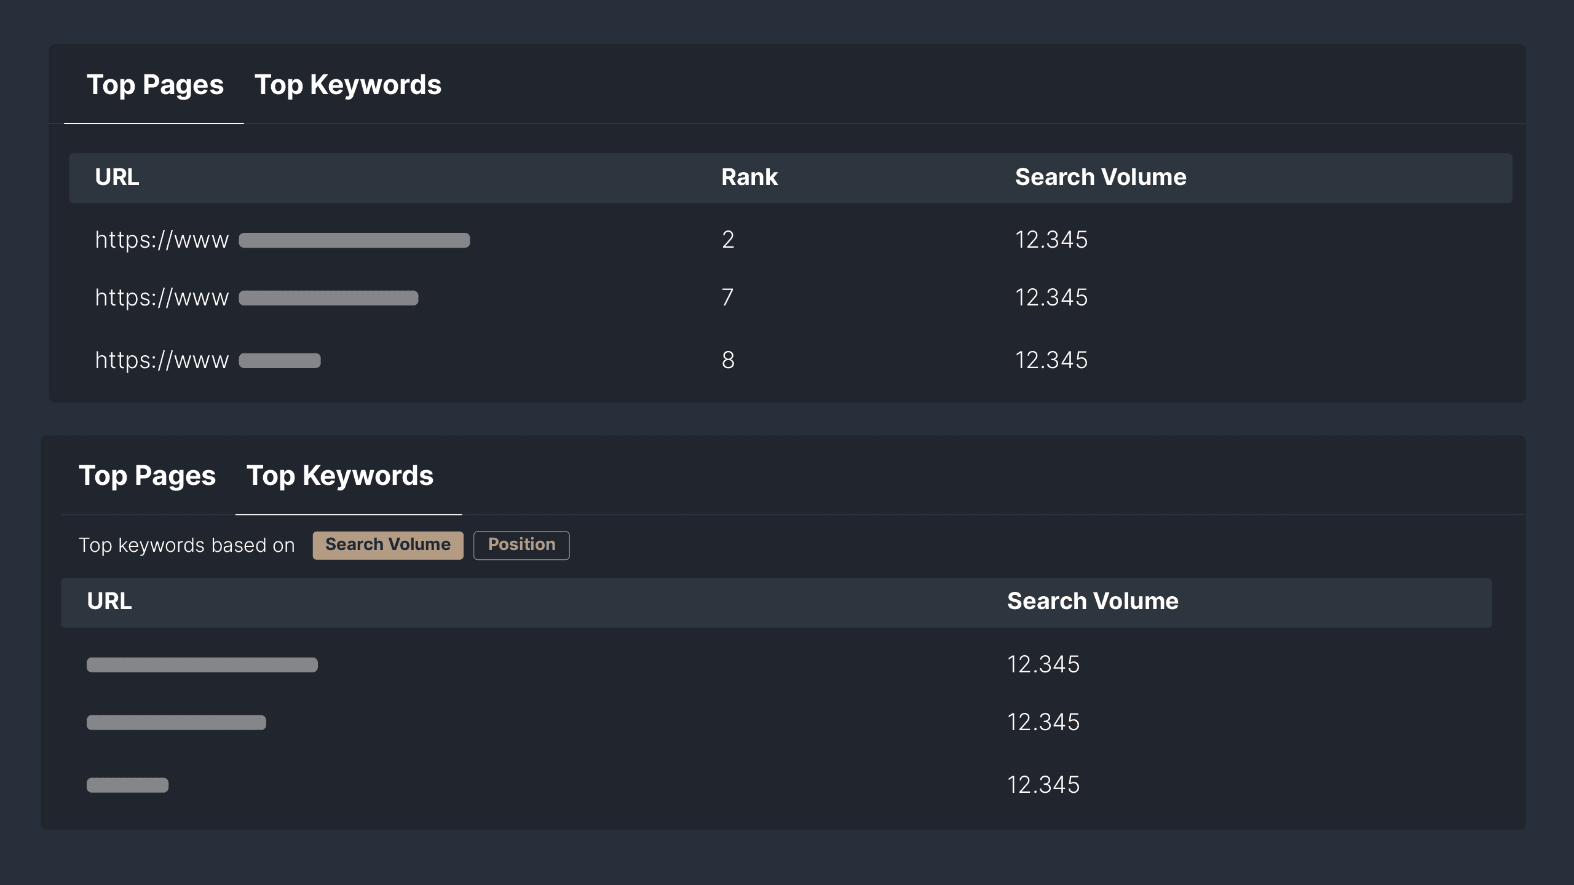Select Top Keywords tab in lower panel
Screen dimensions: 1574x885
tap(340, 476)
